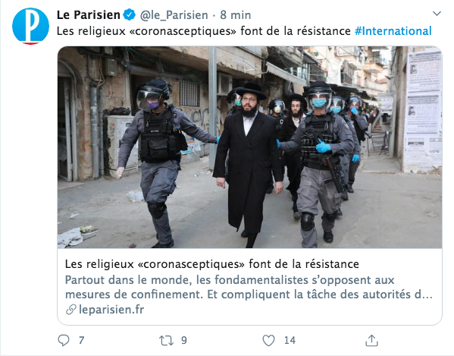Open the Le Parisien display name
The image size is (454, 356).
pyautogui.click(x=89, y=14)
